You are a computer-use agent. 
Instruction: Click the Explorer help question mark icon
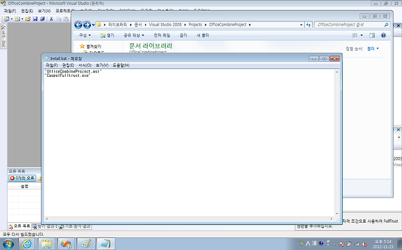click(x=383, y=35)
